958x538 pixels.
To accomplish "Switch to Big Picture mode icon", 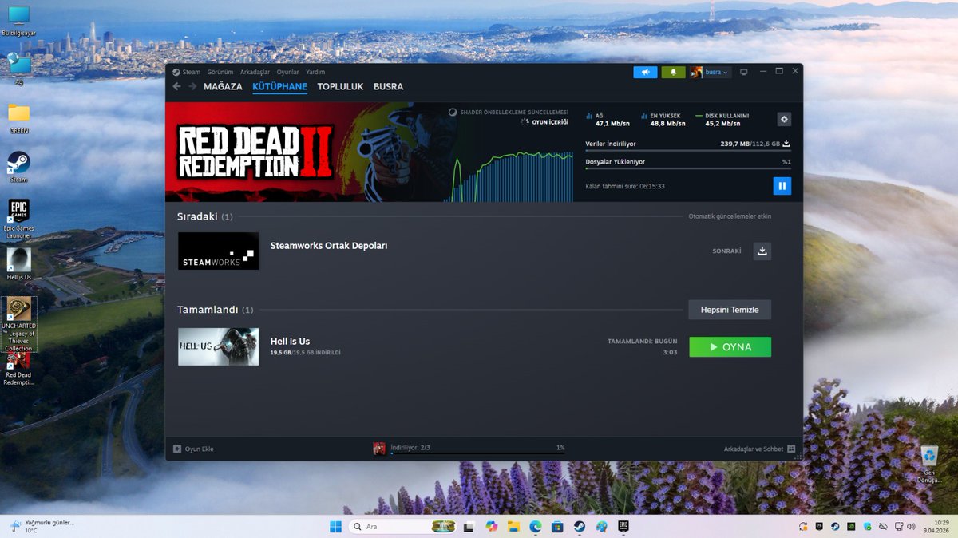I will point(744,72).
